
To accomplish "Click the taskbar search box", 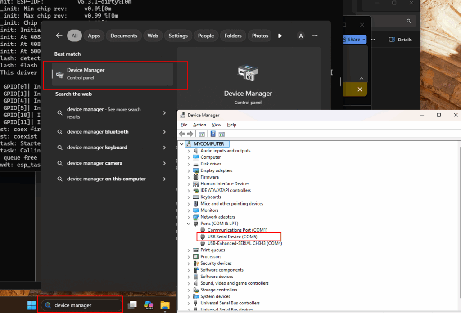I will pyautogui.click(x=81, y=305).
